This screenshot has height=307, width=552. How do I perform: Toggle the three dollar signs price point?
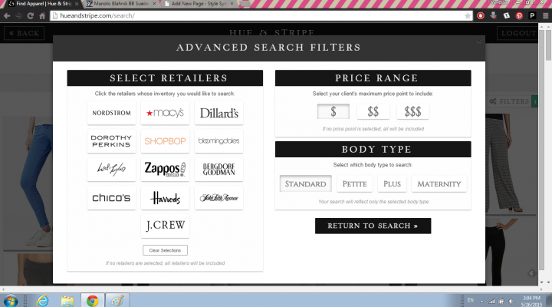click(412, 112)
